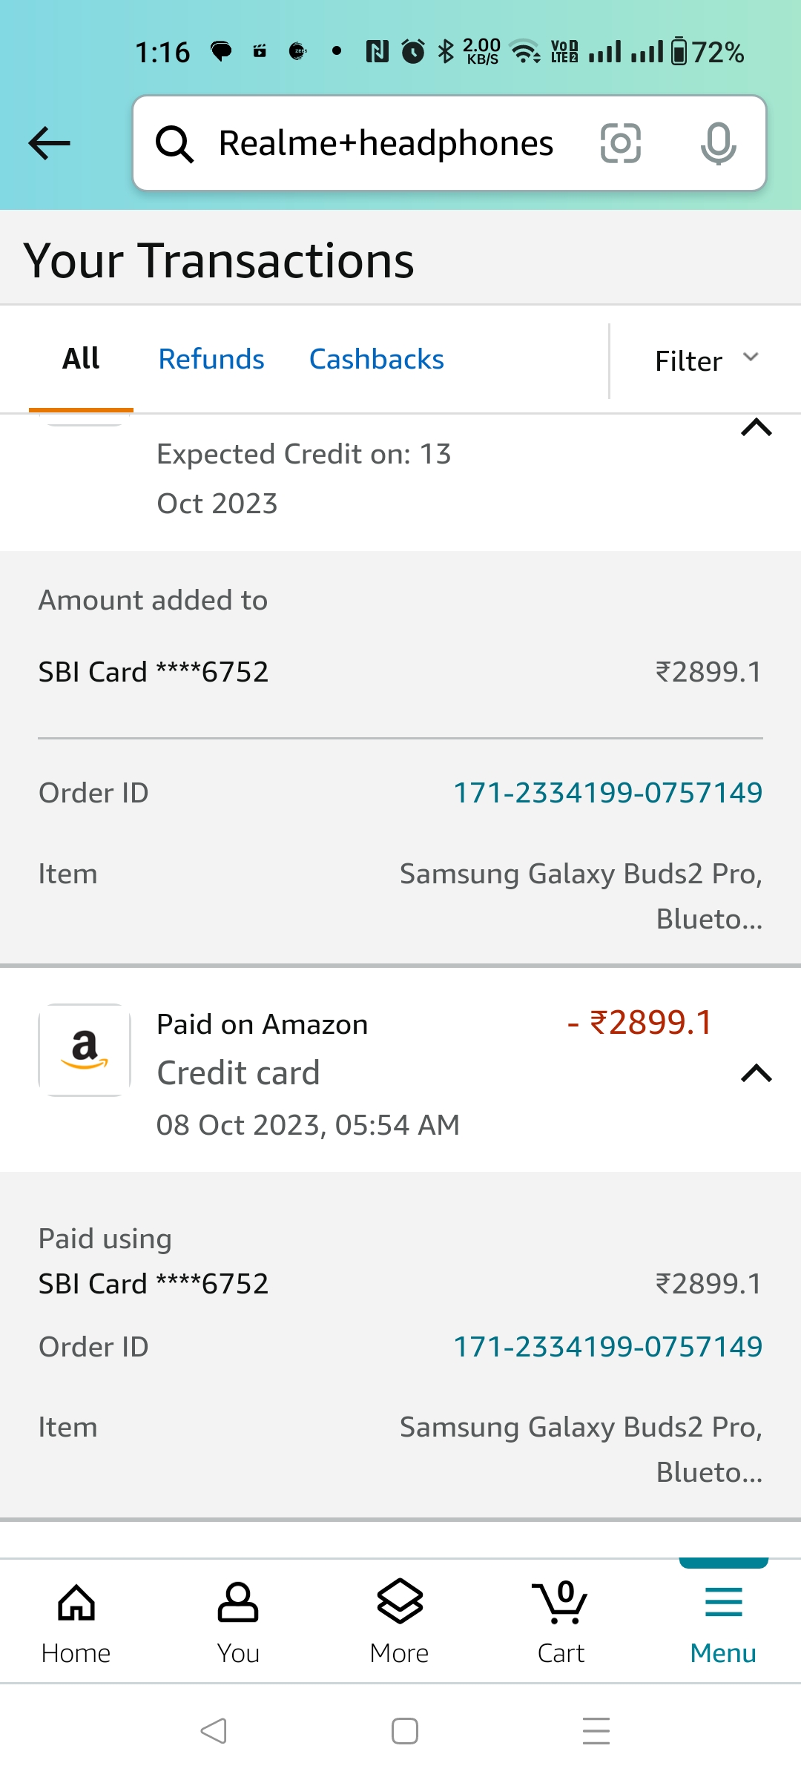Open camera lens search icon
Viewport: 801px width, 1780px height.
tap(620, 143)
